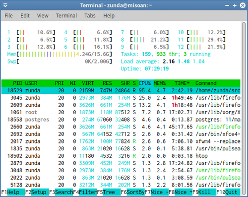The width and height of the screenshot is (248, 197).
Task: Open the Terminal menu
Action: (66, 16)
